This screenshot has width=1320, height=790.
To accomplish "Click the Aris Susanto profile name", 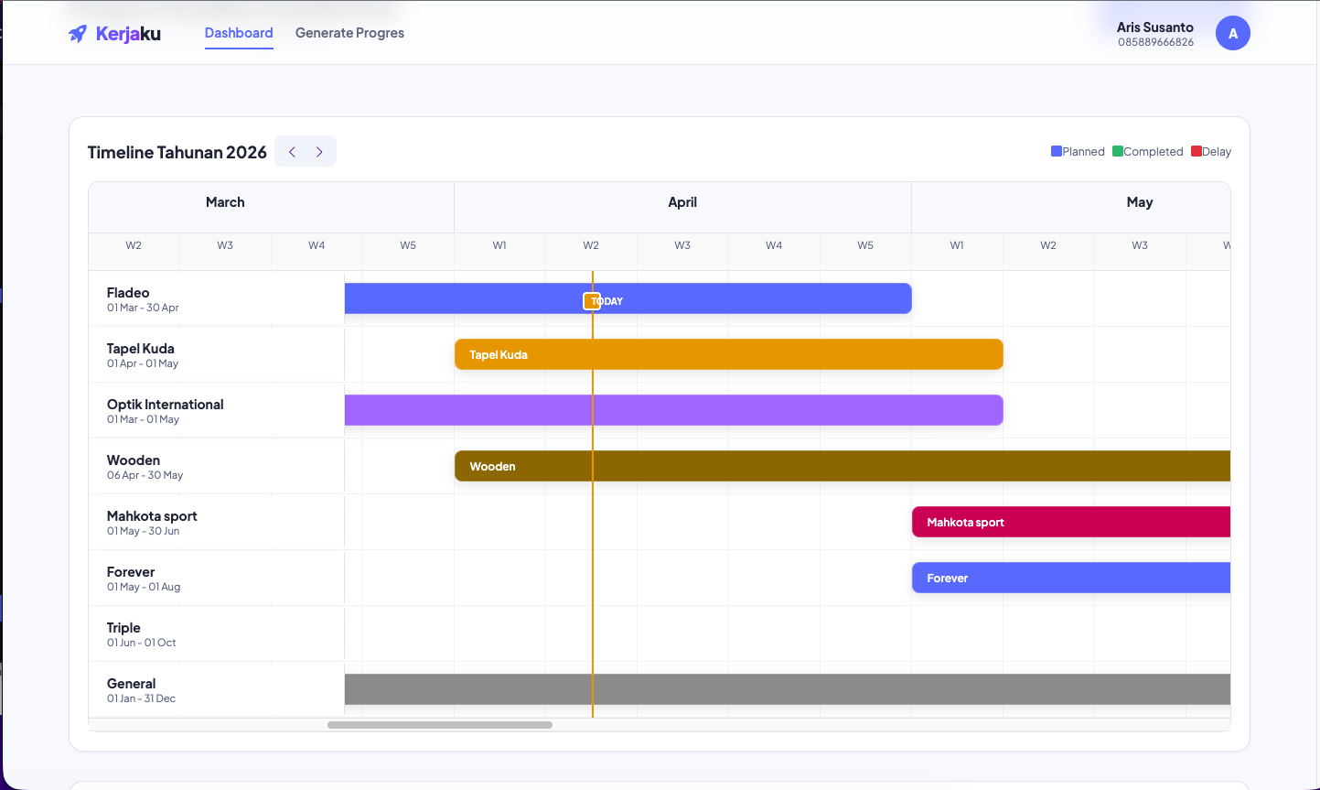I will [x=1154, y=27].
